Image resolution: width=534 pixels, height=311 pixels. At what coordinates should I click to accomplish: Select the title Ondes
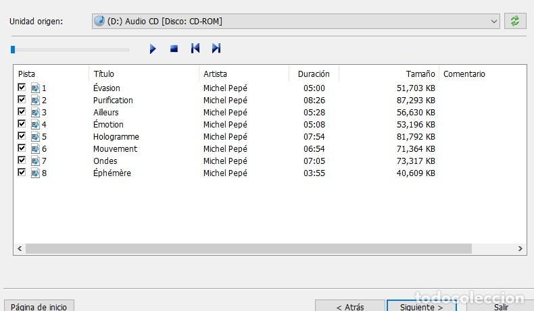pyautogui.click(x=105, y=161)
